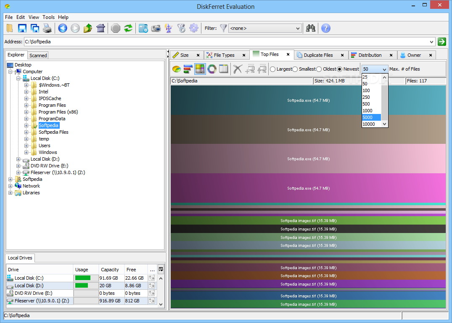Switch to the File Types tab
Screen dimensions: 452x323
pyautogui.click(x=224, y=55)
